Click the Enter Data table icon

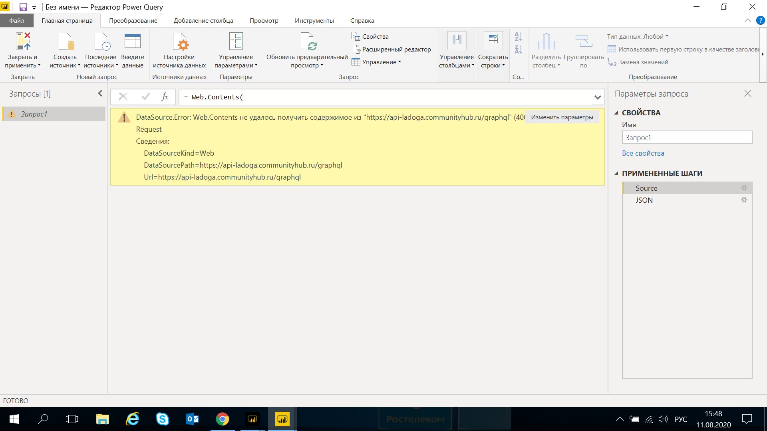click(x=132, y=42)
